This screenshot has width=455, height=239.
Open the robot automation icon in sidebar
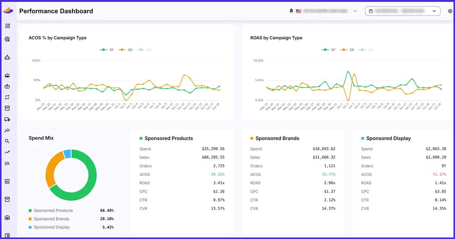pyautogui.click(x=7, y=57)
